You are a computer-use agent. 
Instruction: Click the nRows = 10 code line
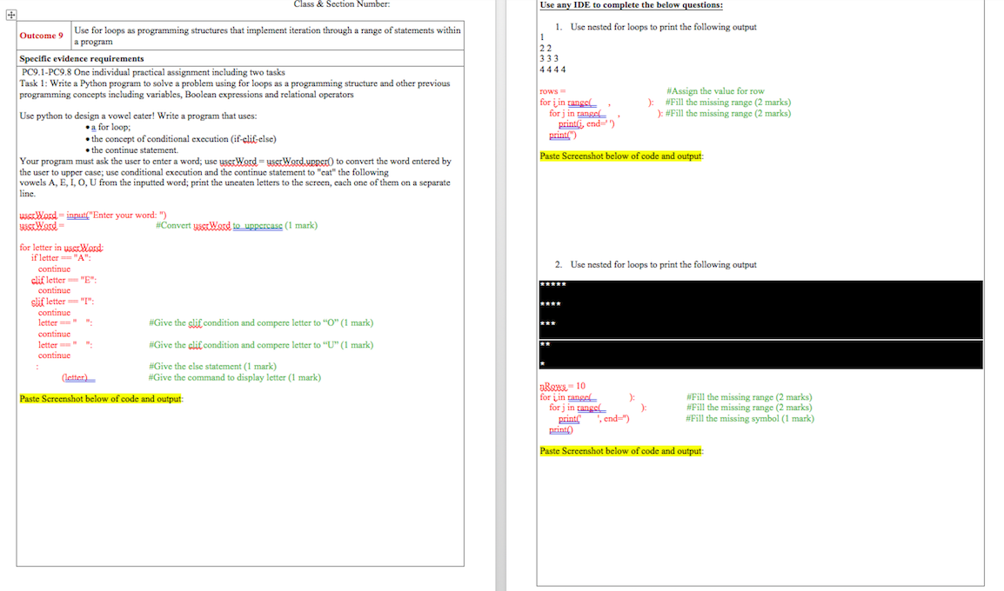pyautogui.click(x=556, y=385)
